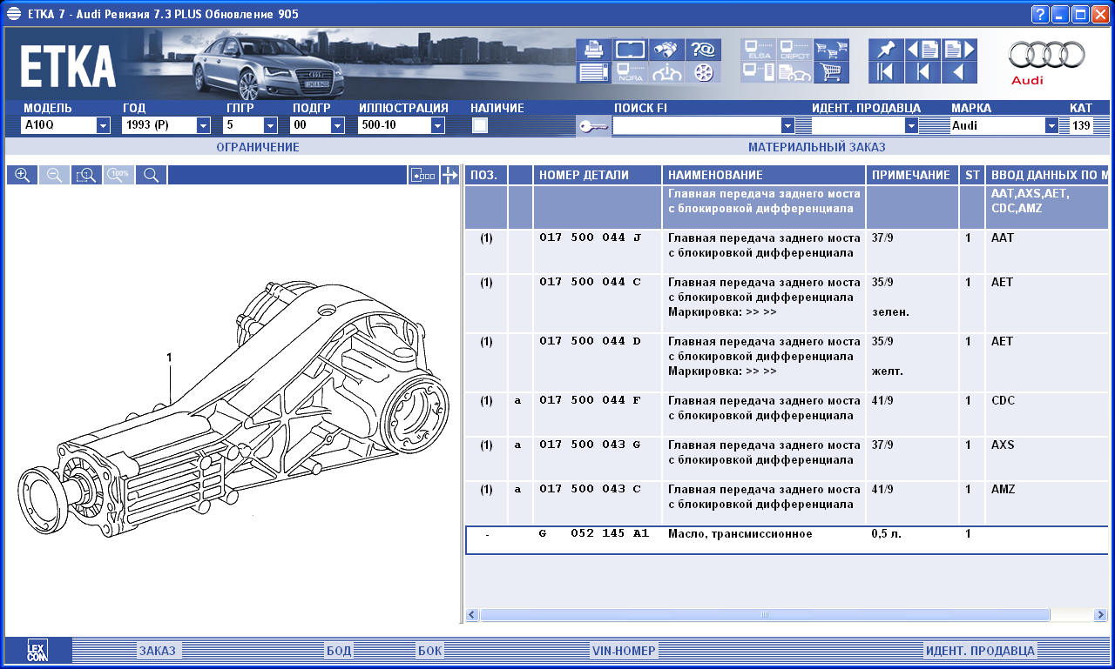
Task: Open the ЗАКАЗ tab at bottom
Action: pyautogui.click(x=158, y=651)
